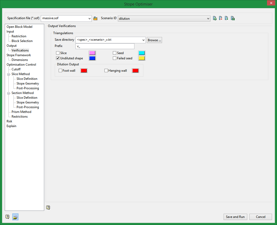Open the Prism Method page
The height and width of the screenshot is (225, 277).
(x=21, y=112)
